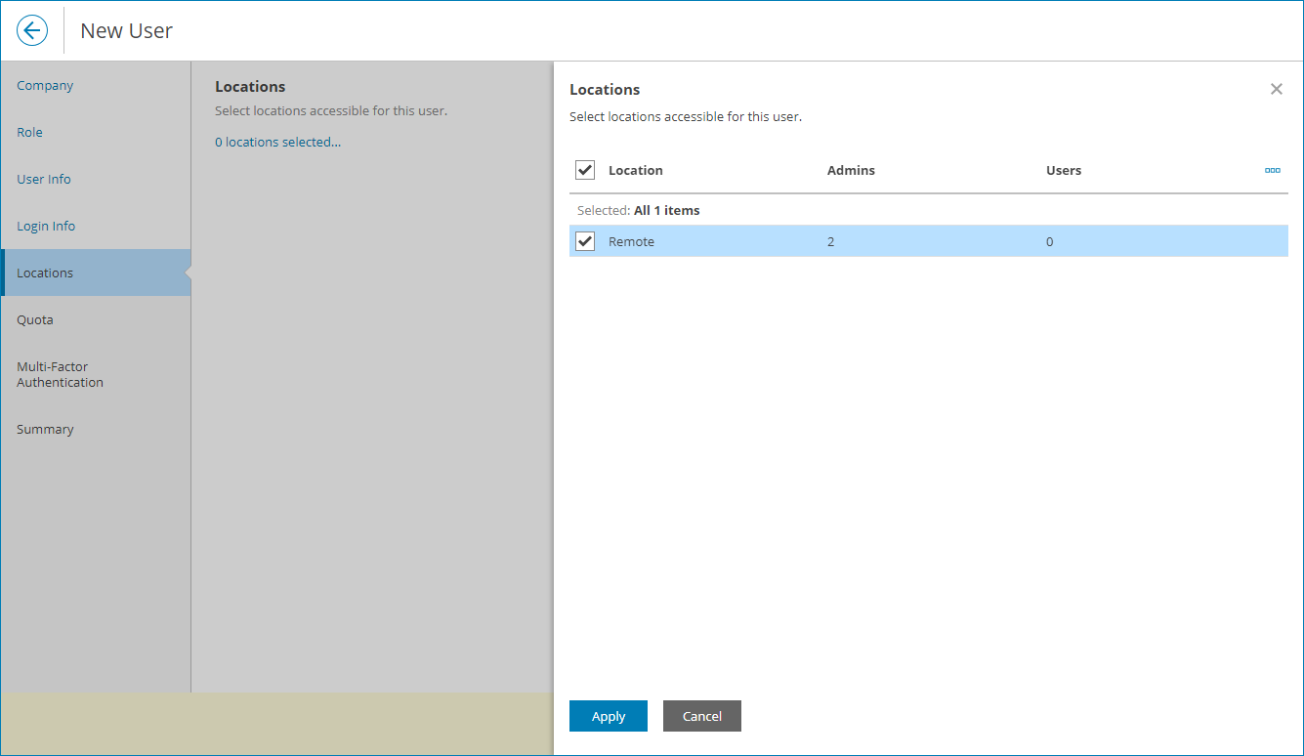The height and width of the screenshot is (756, 1304).
Task: Select the Locations step
Action: [96, 273]
